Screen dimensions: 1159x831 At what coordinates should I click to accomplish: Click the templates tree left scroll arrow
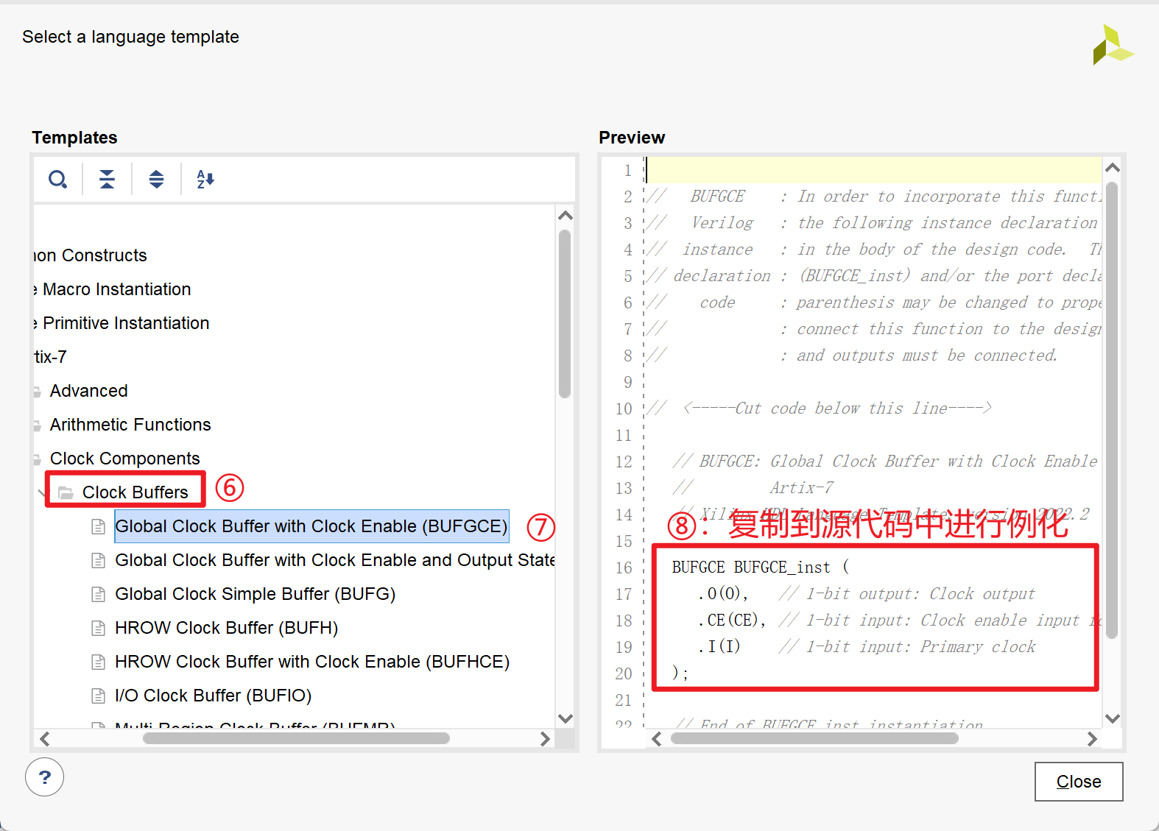[45, 739]
